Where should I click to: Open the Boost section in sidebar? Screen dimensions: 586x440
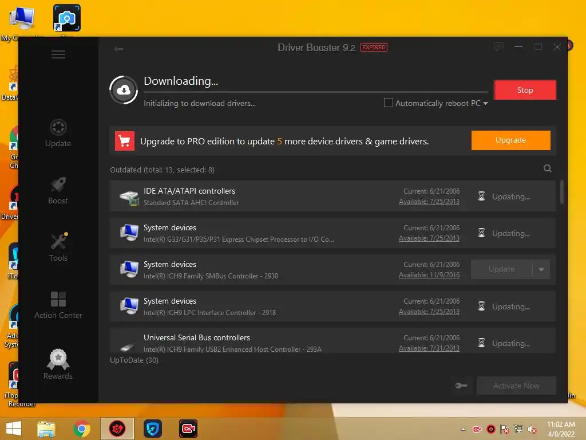pyautogui.click(x=58, y=190)
